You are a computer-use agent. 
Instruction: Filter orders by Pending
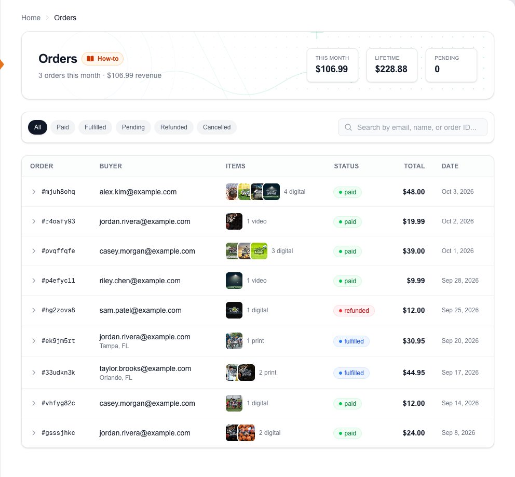point(133,127)
